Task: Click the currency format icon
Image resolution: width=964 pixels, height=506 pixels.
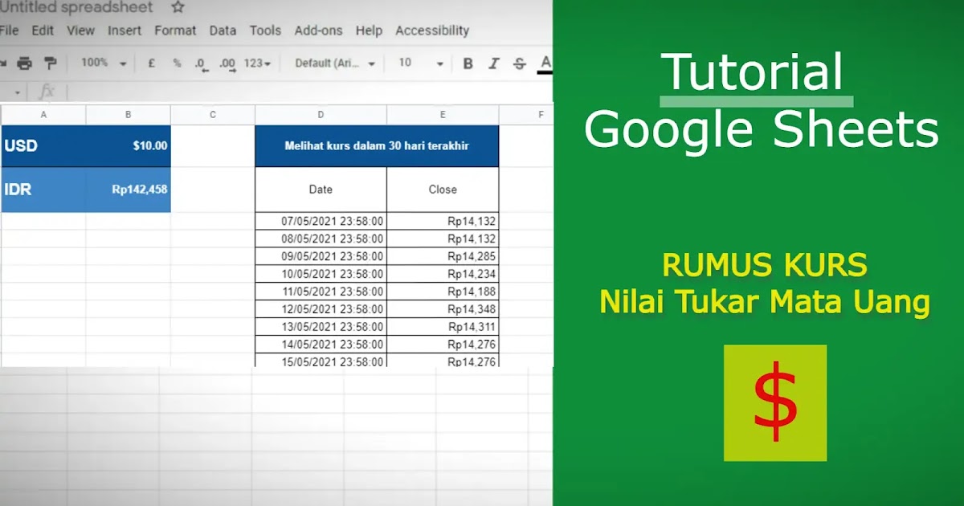Action: coord(150,63)
